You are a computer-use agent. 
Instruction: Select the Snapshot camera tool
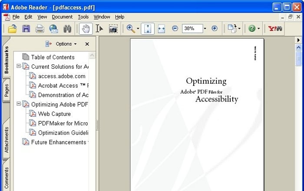point(113,29)
